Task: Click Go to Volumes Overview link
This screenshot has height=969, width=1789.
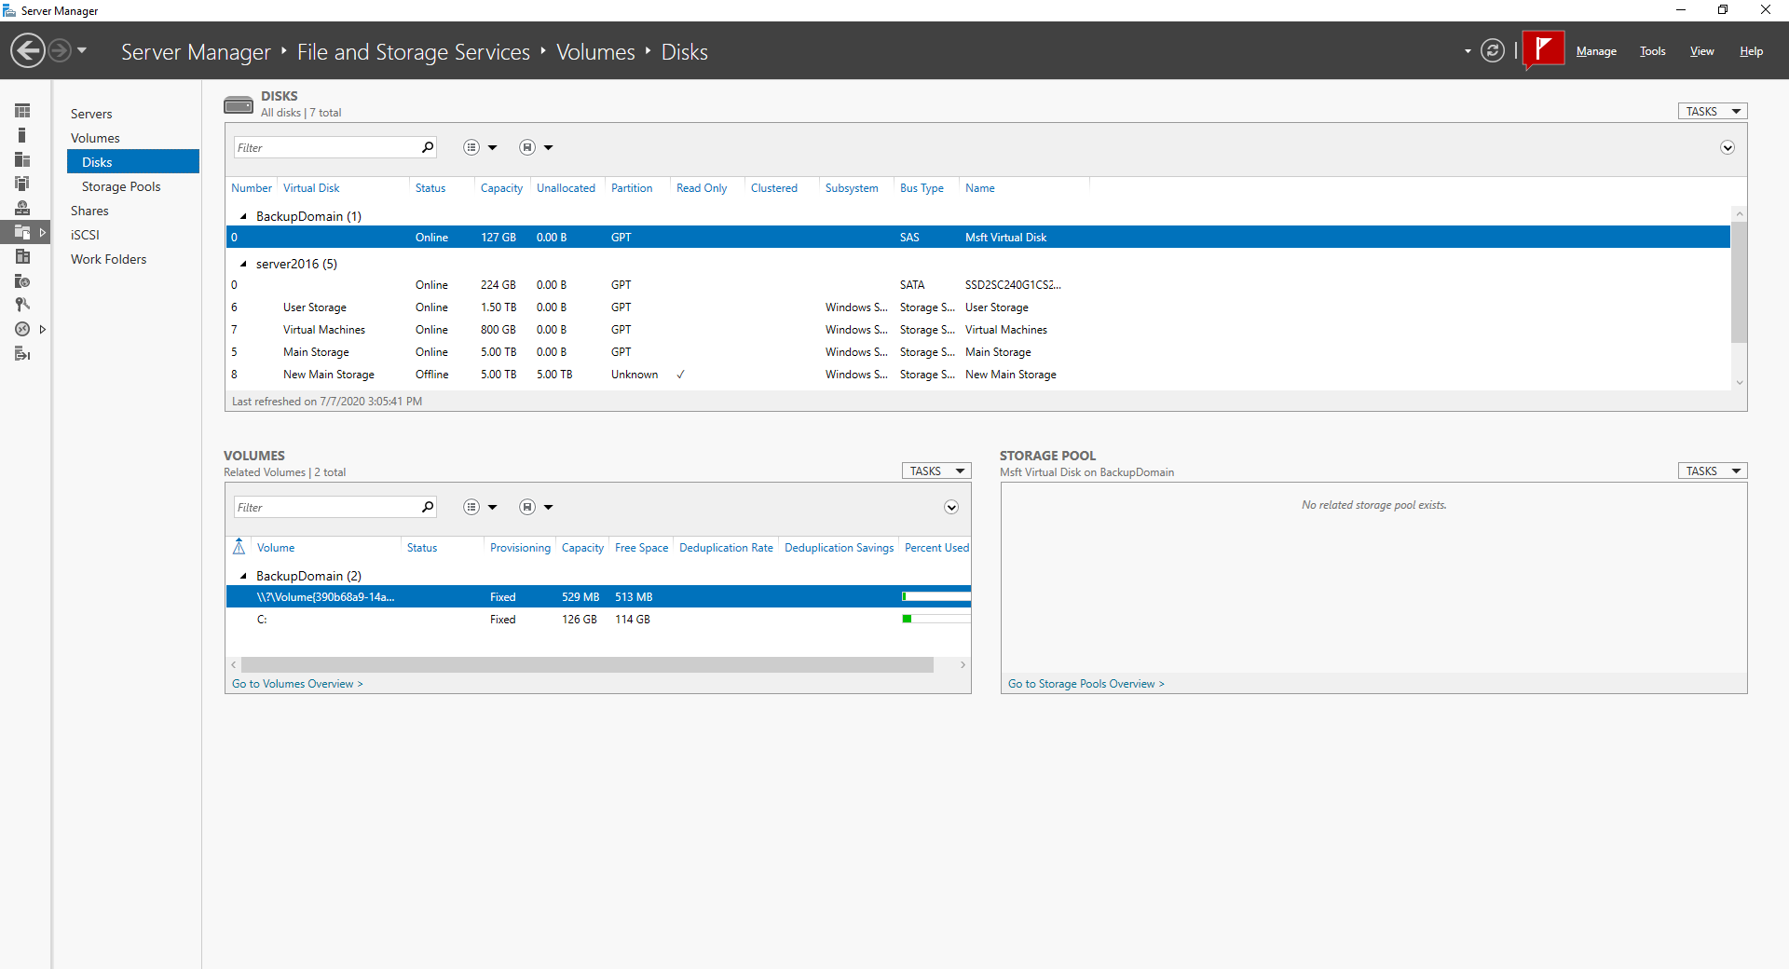Action: click(297, 684)
